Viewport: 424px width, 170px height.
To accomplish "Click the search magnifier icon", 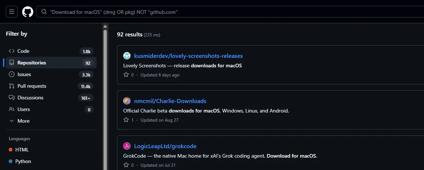I will tap(44, 12).
